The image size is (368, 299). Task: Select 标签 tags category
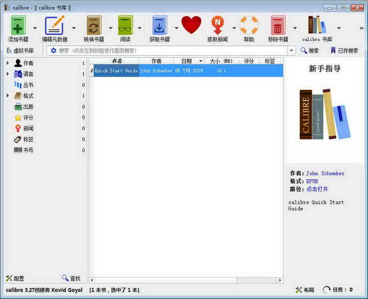28,140
